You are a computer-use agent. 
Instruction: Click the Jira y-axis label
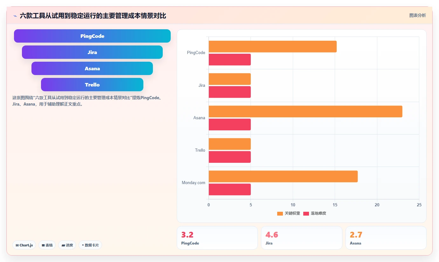(x=202, y=85)
